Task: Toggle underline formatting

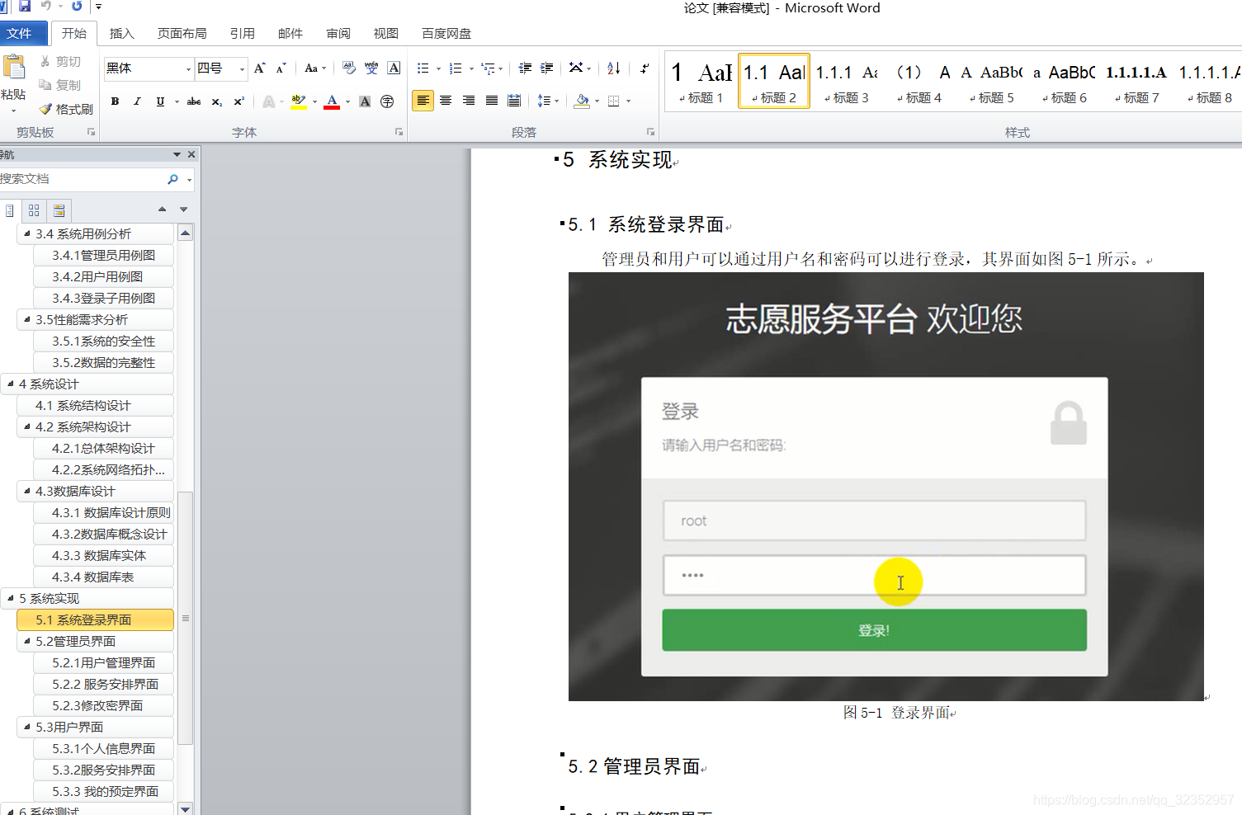Action: pyautogui.click(x=160, y=101)
